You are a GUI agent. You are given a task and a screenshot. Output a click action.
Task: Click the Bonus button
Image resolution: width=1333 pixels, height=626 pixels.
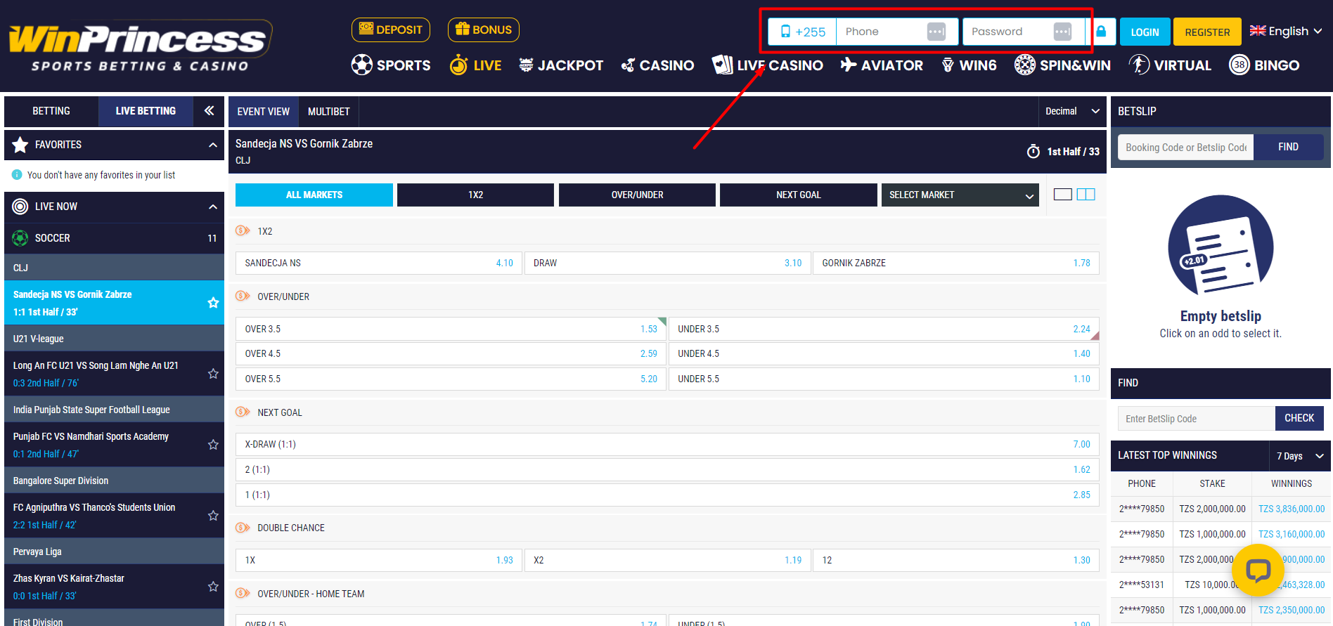484,30
